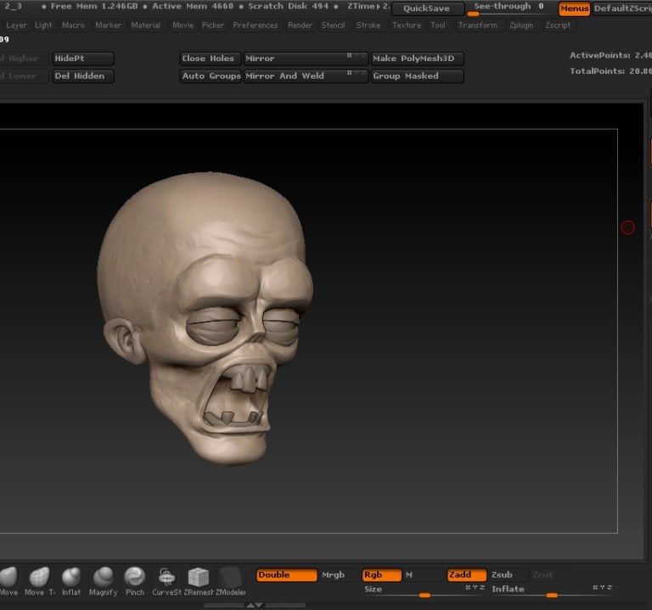
Task: Toggle the Zadd mode button
Action: pyautogui.click(x=466, y=575)
